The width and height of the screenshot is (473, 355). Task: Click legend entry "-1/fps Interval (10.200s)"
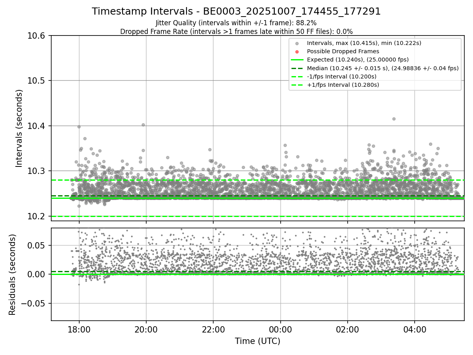click(341, 77)
